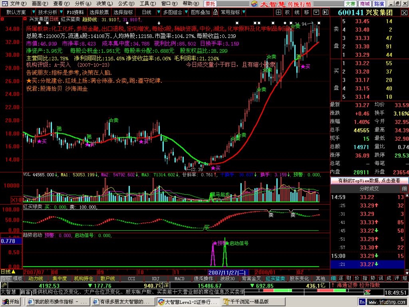Viewport: 409px width, 307px height.
Task: Open the 文件(F) menu
Action: pyautogui.click(x=18, y=4)
